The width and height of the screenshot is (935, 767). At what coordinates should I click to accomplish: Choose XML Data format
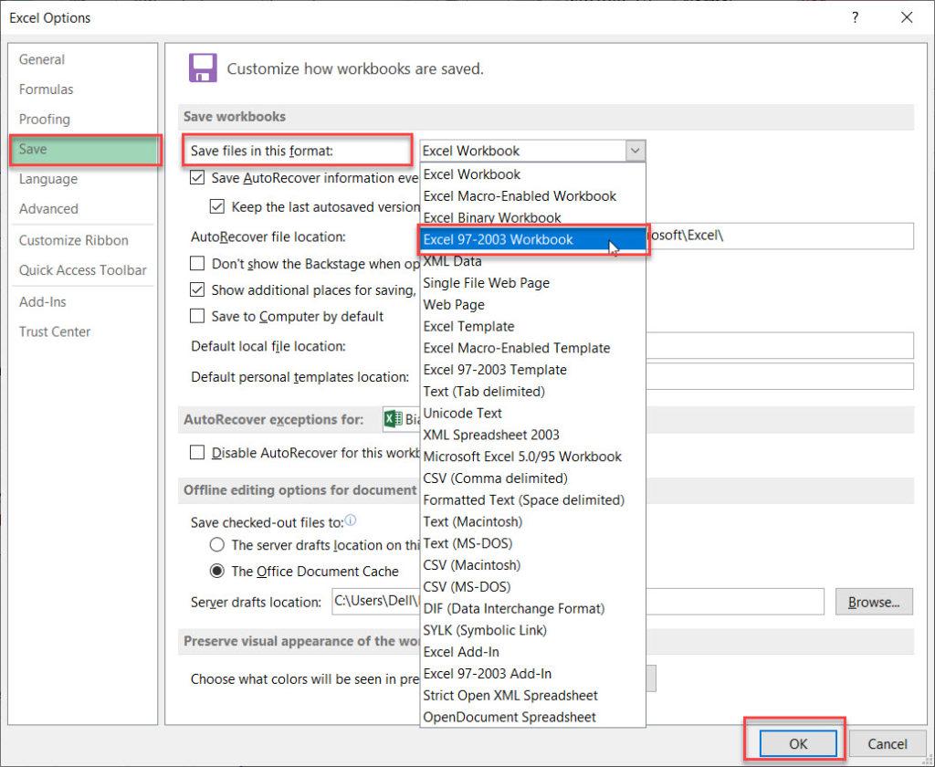pyautogui.click(x=533, y=260)
